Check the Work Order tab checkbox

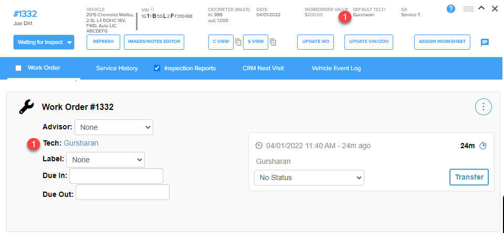click(19, 68)
